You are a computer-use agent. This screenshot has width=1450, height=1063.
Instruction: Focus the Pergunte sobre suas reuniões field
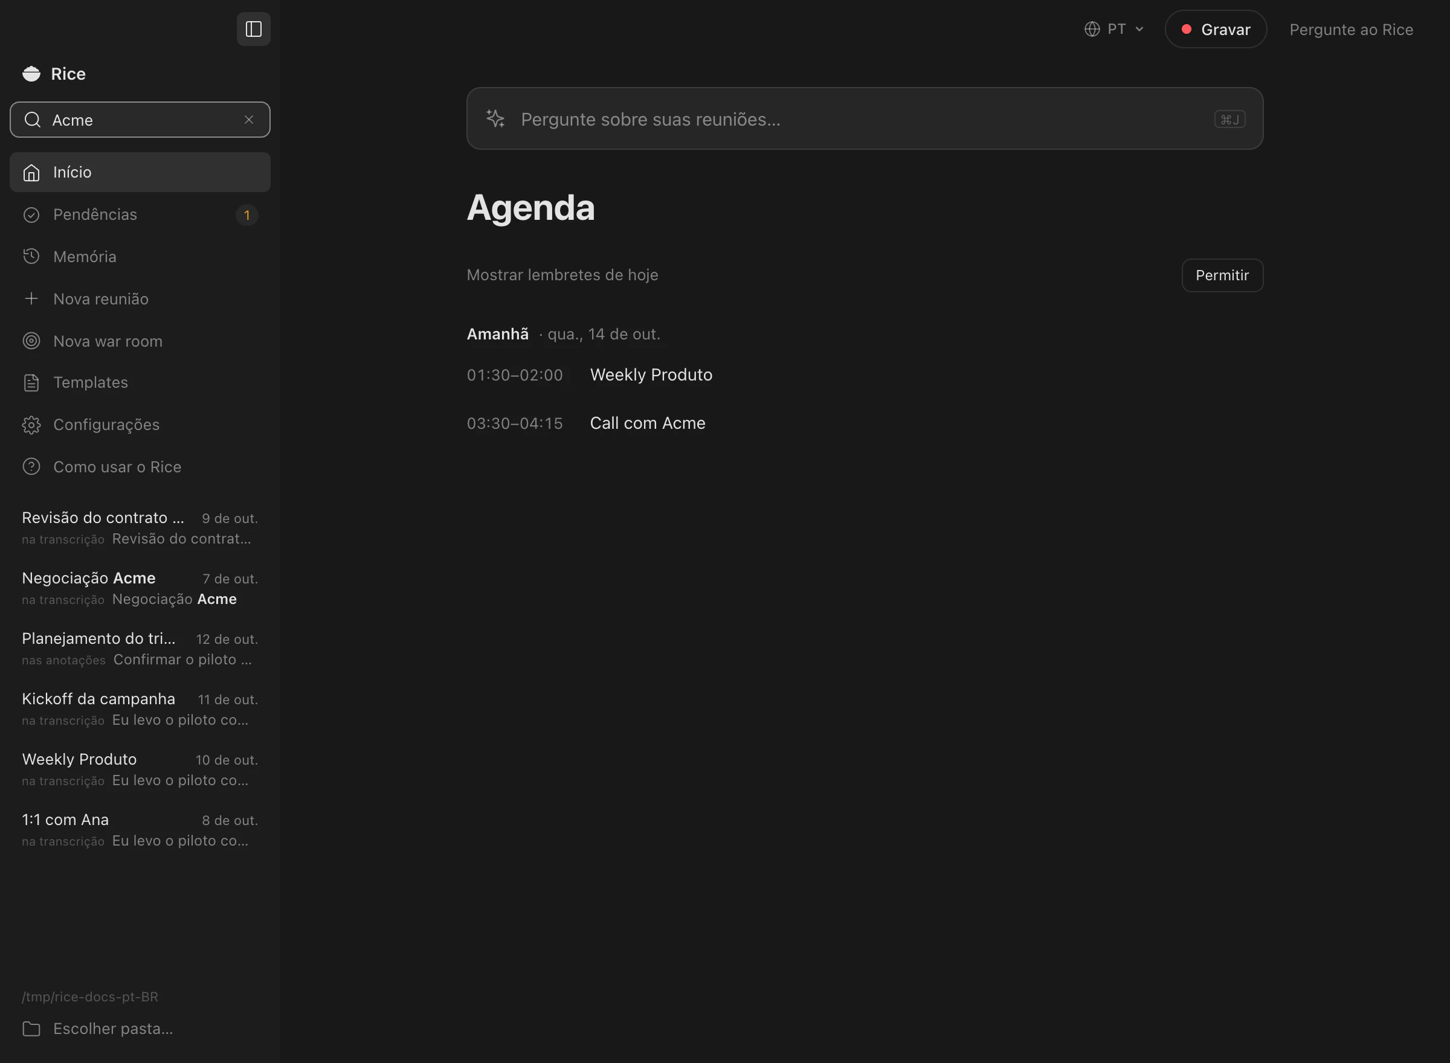(x=865, y=119)
